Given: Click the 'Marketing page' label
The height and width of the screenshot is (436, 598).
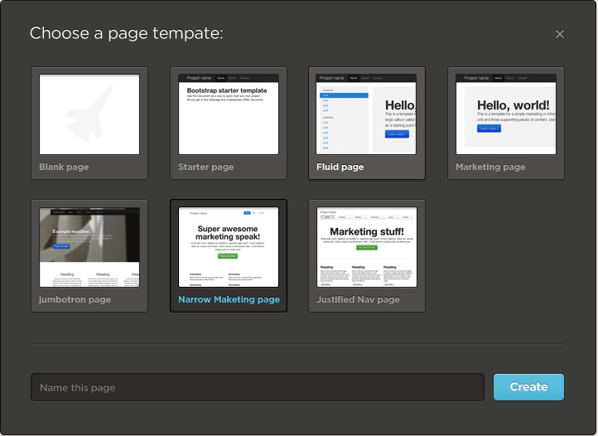Looking at the screenshot, I should coord(490,167).
